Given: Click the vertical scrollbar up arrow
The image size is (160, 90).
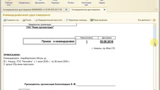Looking at the screenshot, I should tap(155, 25).
